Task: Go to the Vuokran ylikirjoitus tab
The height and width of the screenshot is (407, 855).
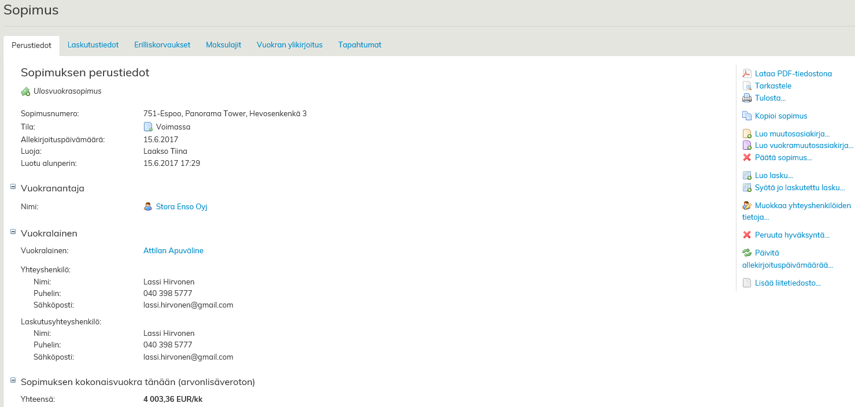Action: [x=290, y=45]
